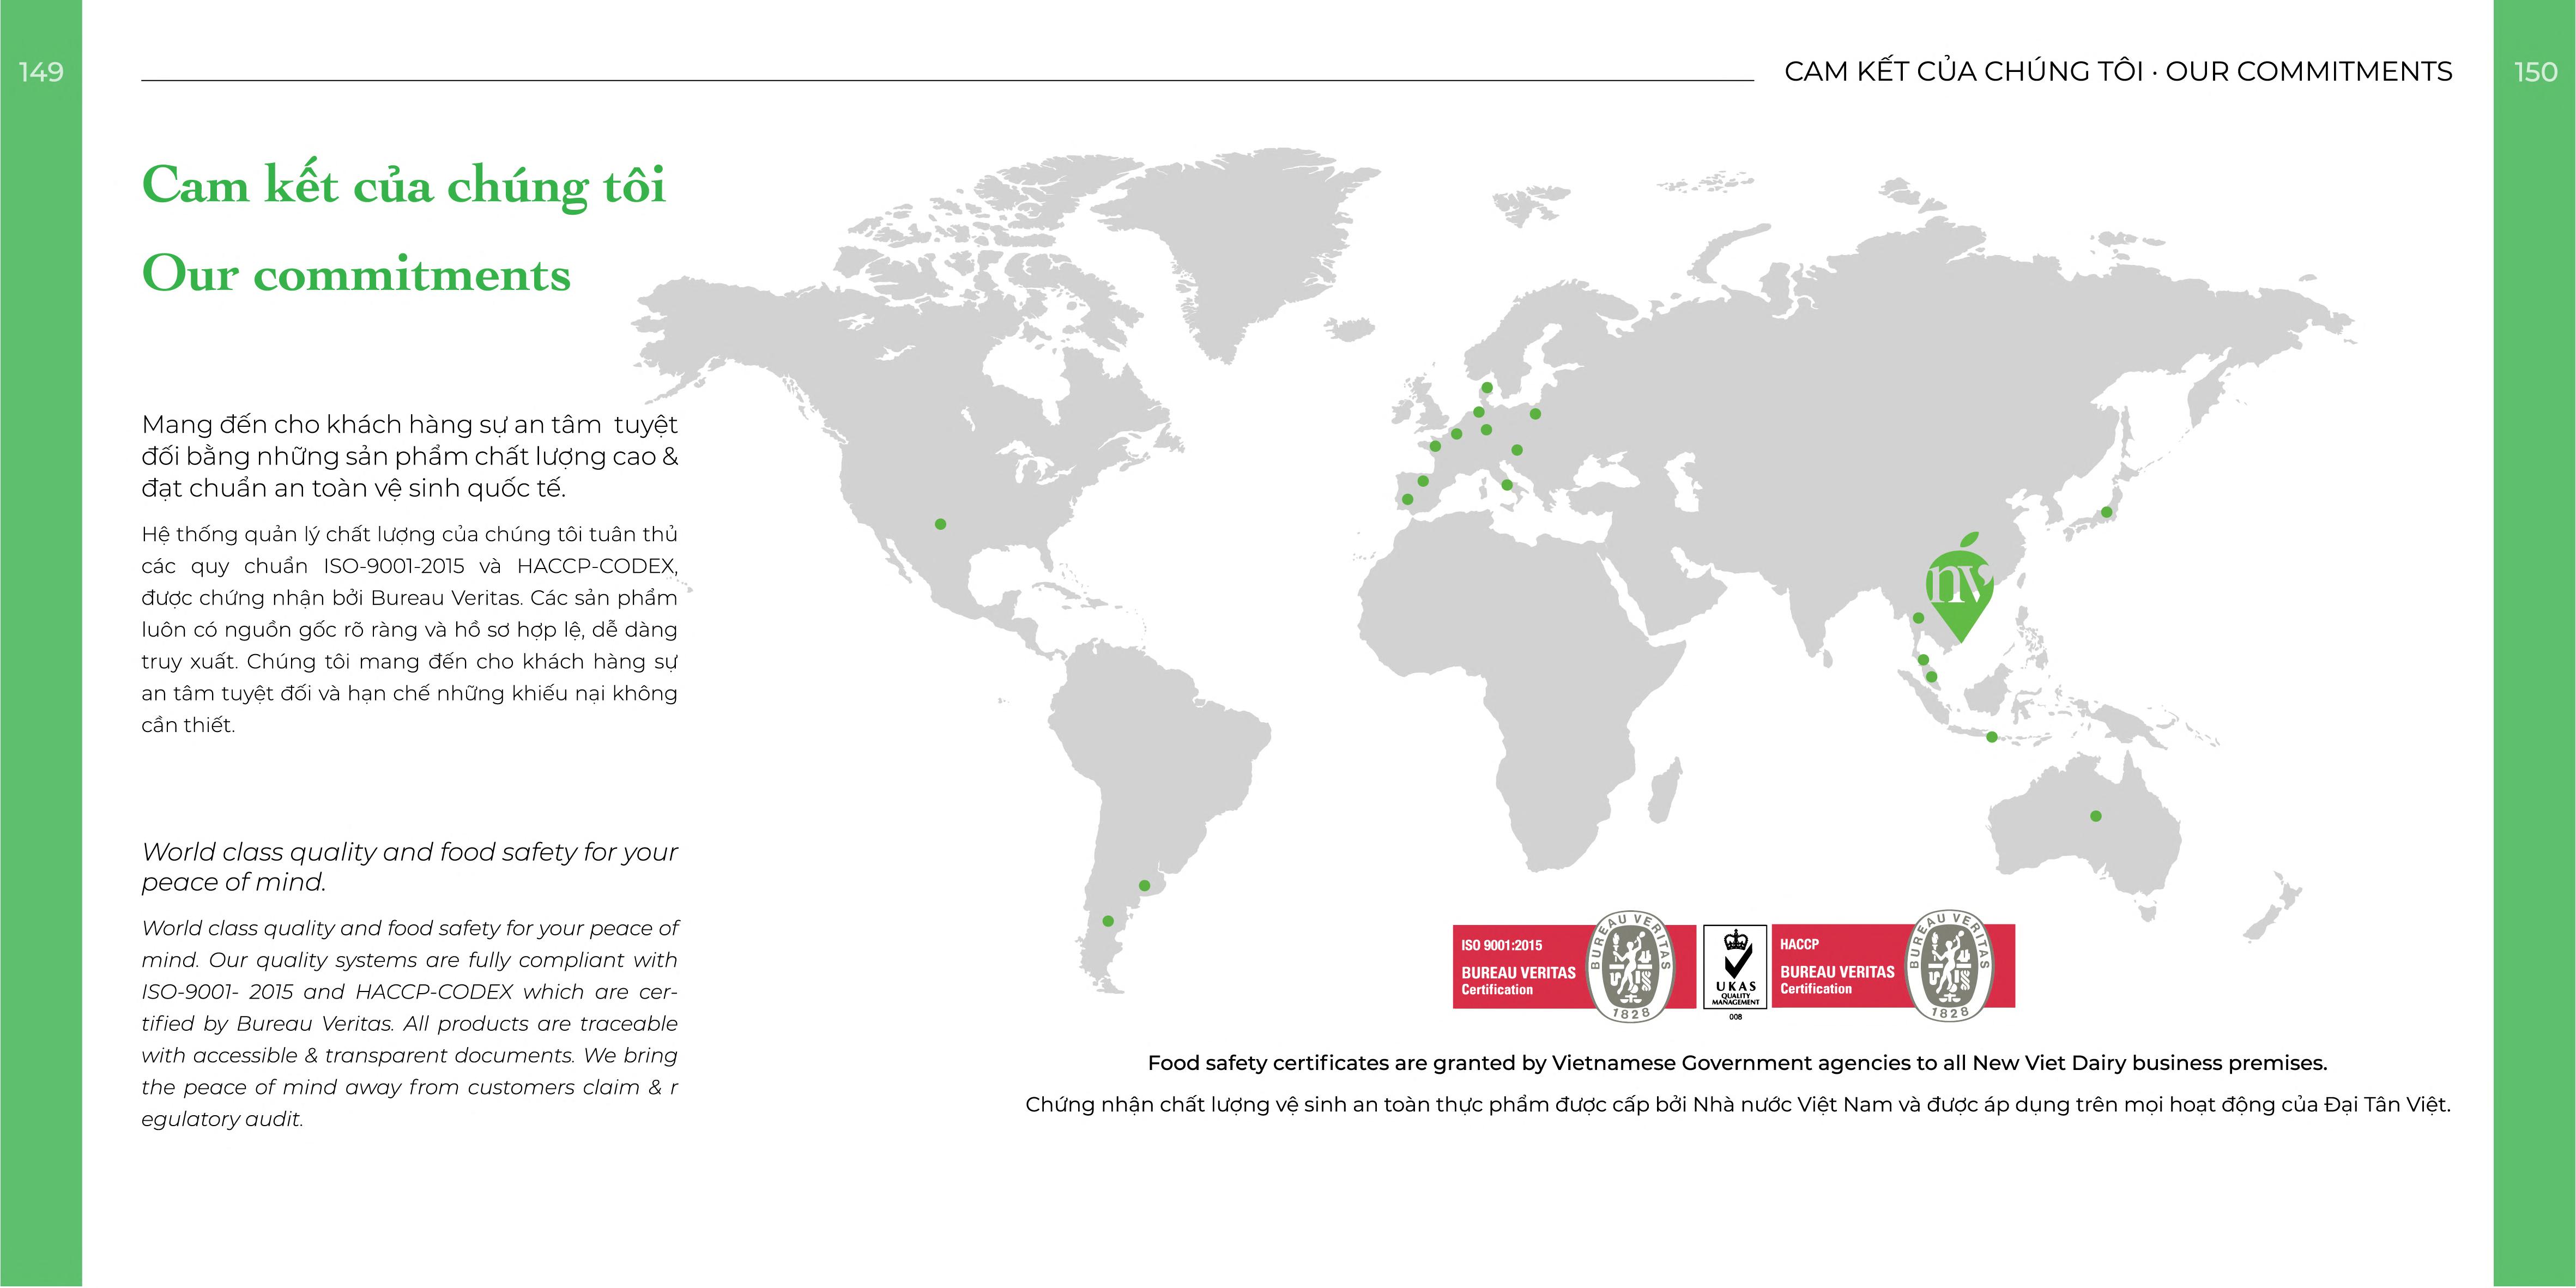Click the UKAS Quality Management logo

pos(1735,968)
